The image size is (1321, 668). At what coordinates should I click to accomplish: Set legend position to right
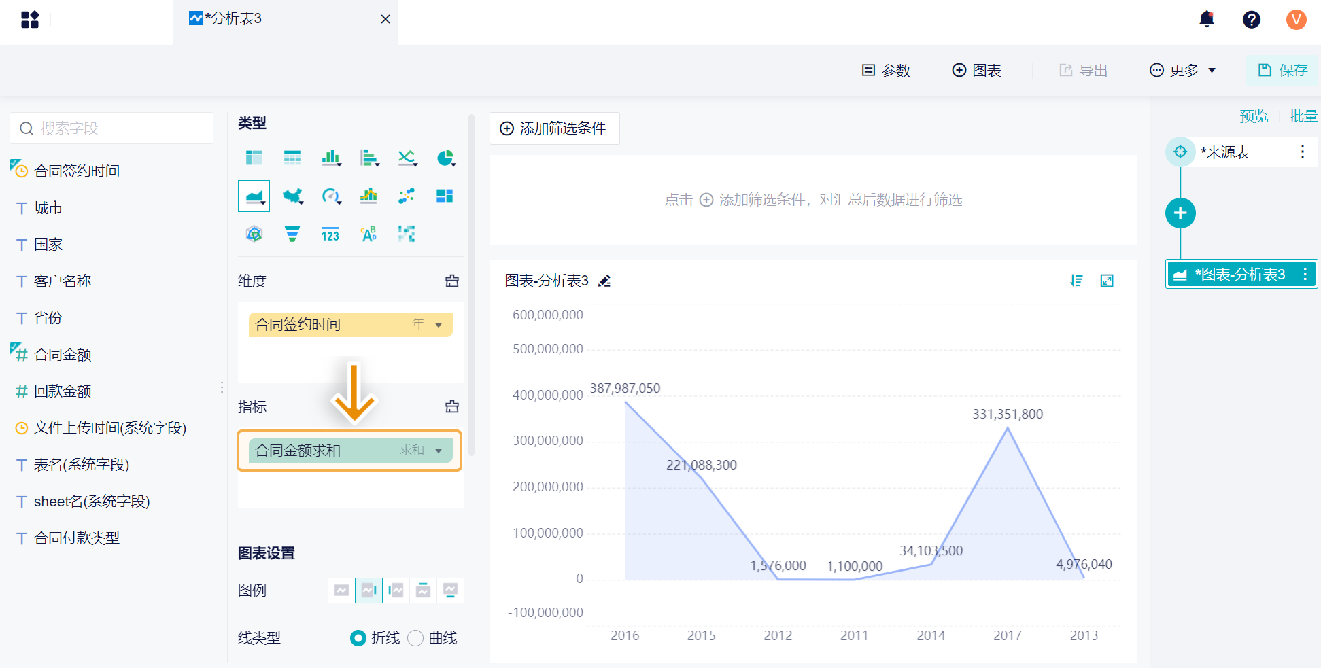[369, 590]
